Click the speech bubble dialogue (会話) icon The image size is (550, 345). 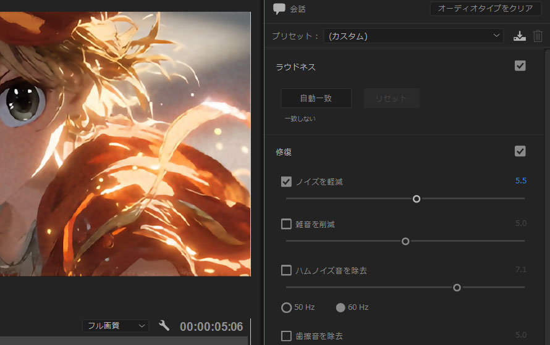(279, 9)
